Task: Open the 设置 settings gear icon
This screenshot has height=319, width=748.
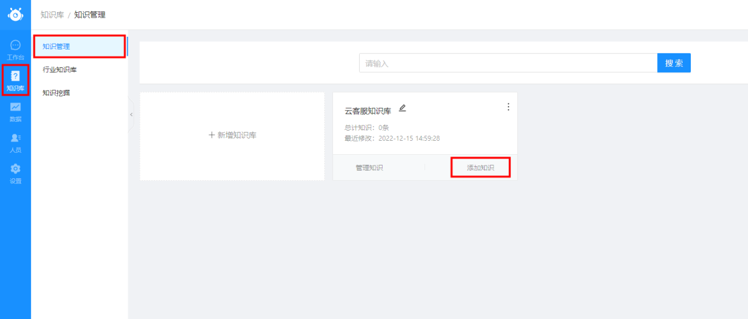Action: point(15,174)
